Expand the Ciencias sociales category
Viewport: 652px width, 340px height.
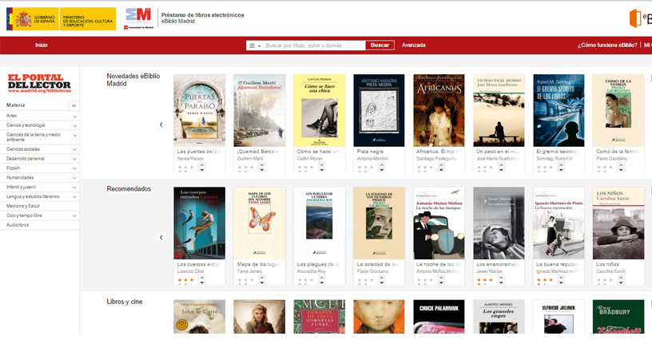pos(75,149)
